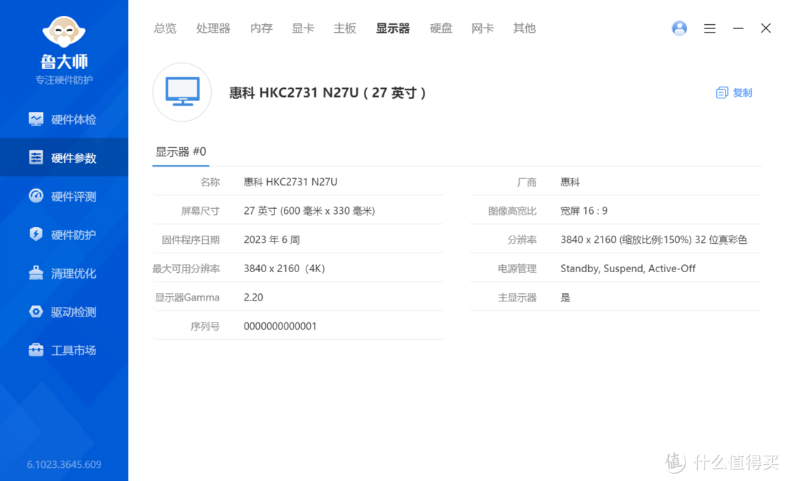Switch to the 显卡 tab
The height and width of the screenshot is (481, 786).
tap(303, 28)
